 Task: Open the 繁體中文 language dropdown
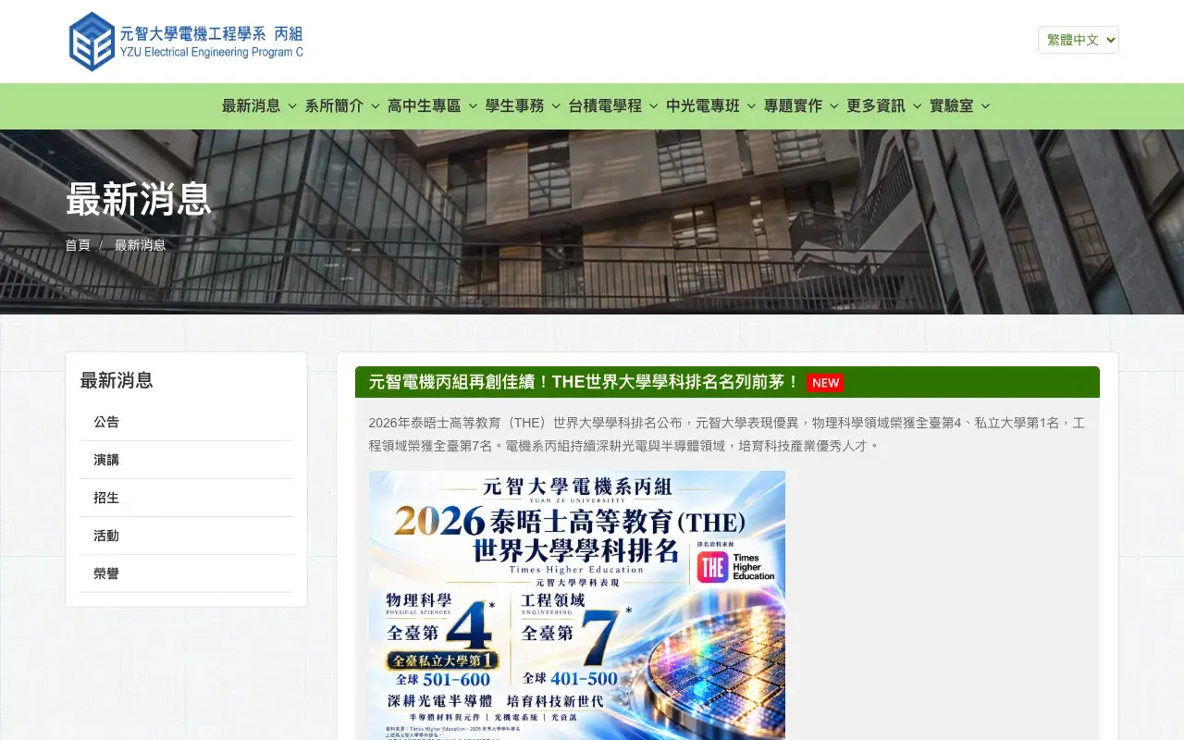(x=1079, y=40)
